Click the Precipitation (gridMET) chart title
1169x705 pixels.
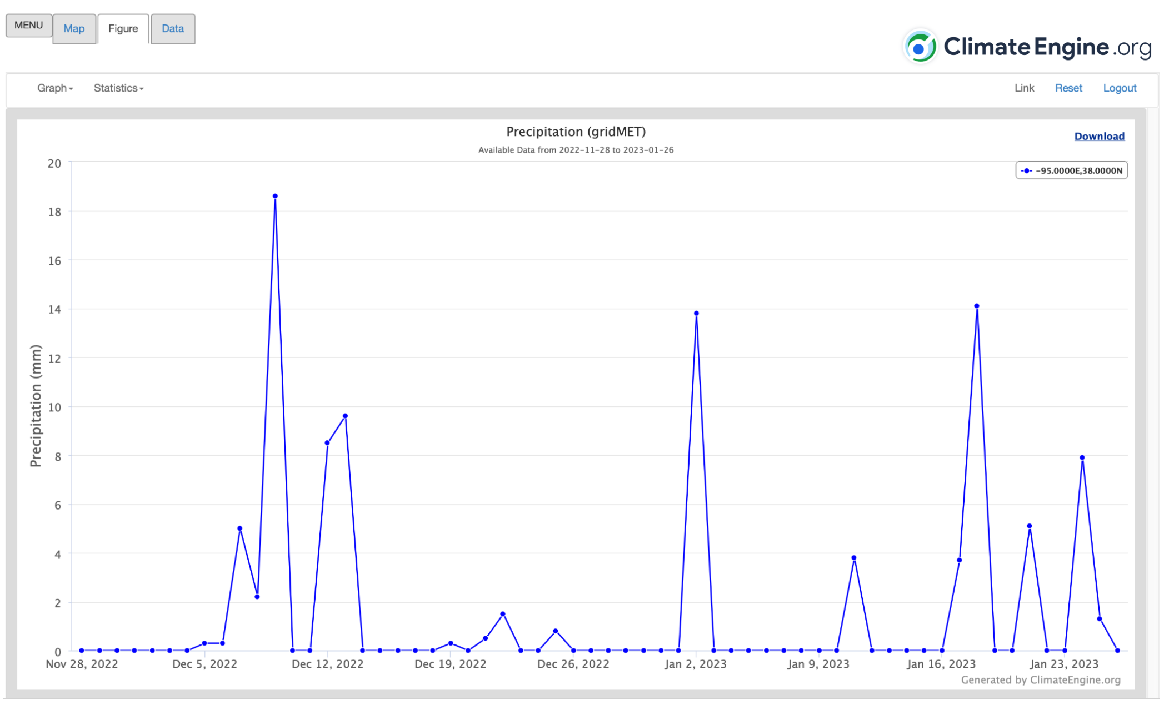tap(576, 132)
